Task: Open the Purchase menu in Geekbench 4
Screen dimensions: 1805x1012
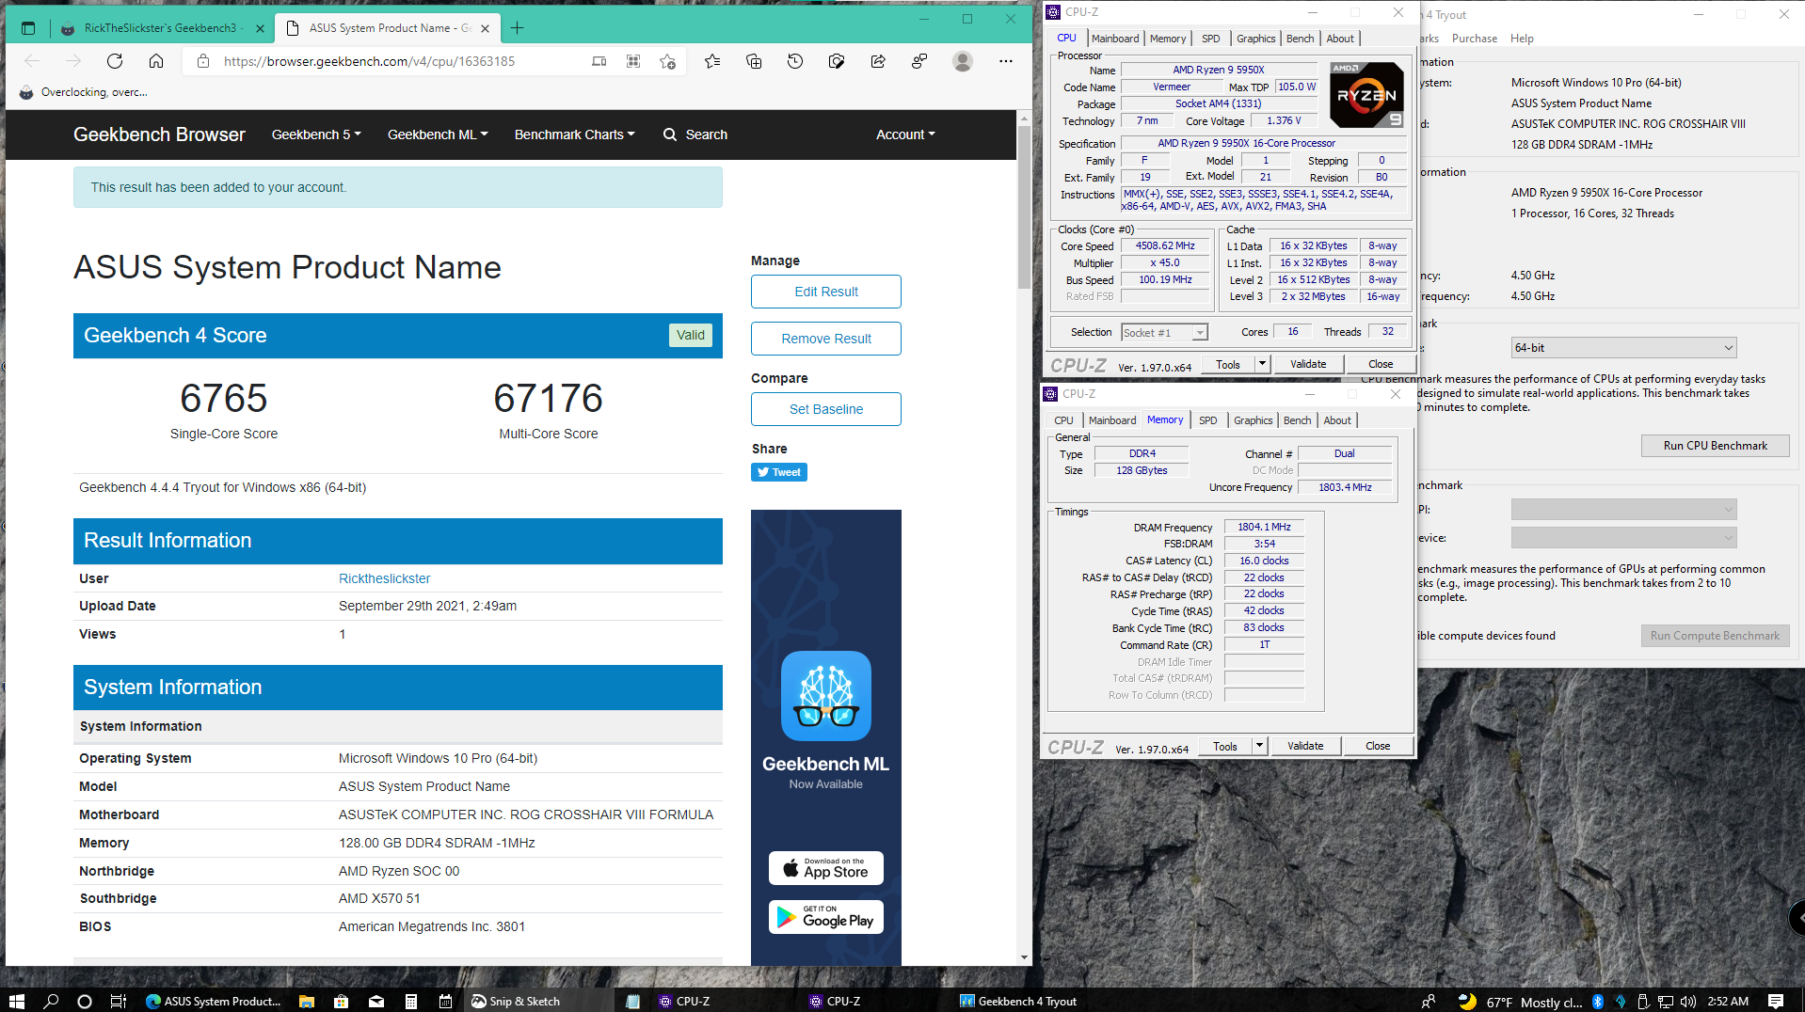Action: pos(1474,39)
